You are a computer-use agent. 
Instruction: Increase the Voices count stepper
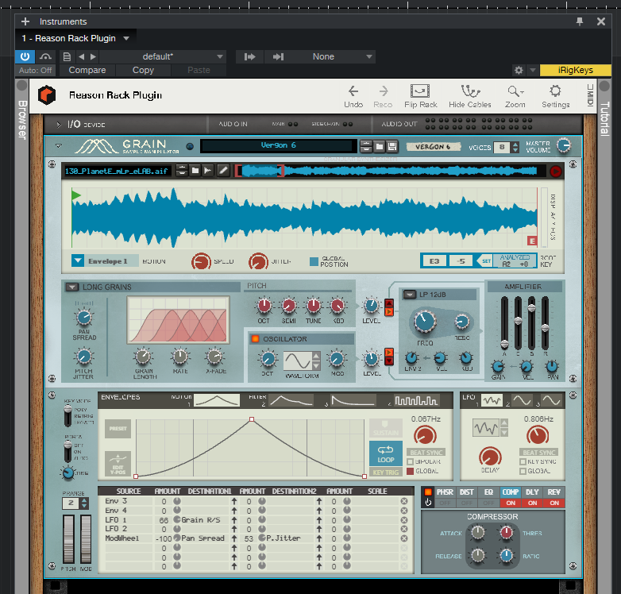(515, 145)
